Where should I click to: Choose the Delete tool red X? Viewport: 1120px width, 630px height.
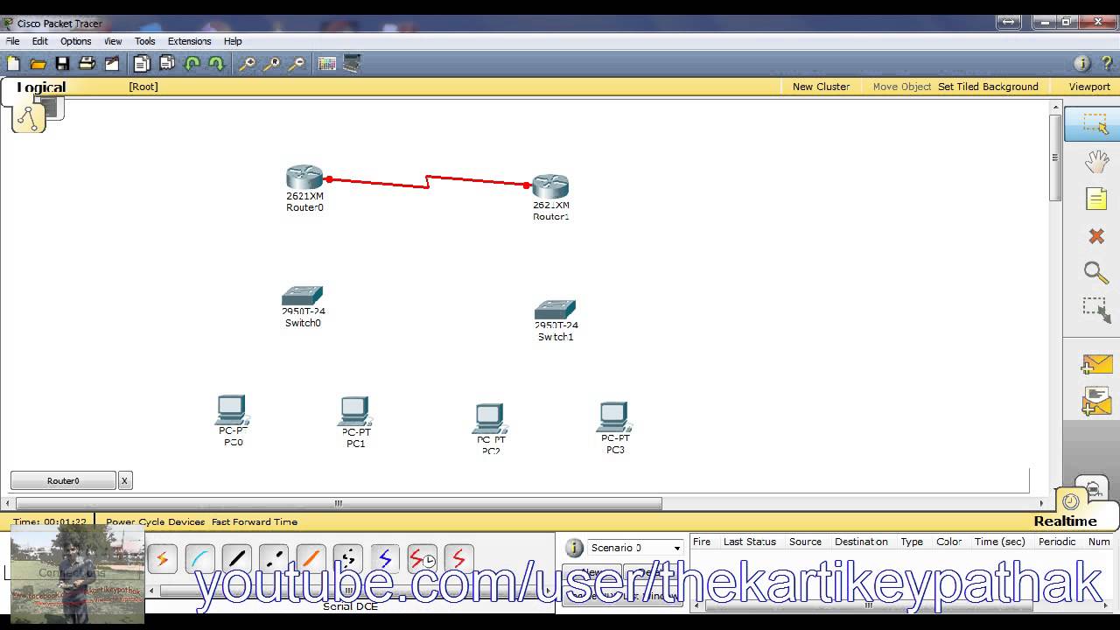[1096, 236]
